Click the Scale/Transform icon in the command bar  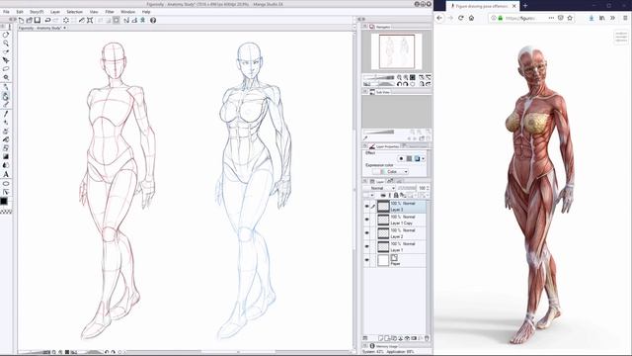(x=90, y=20)
